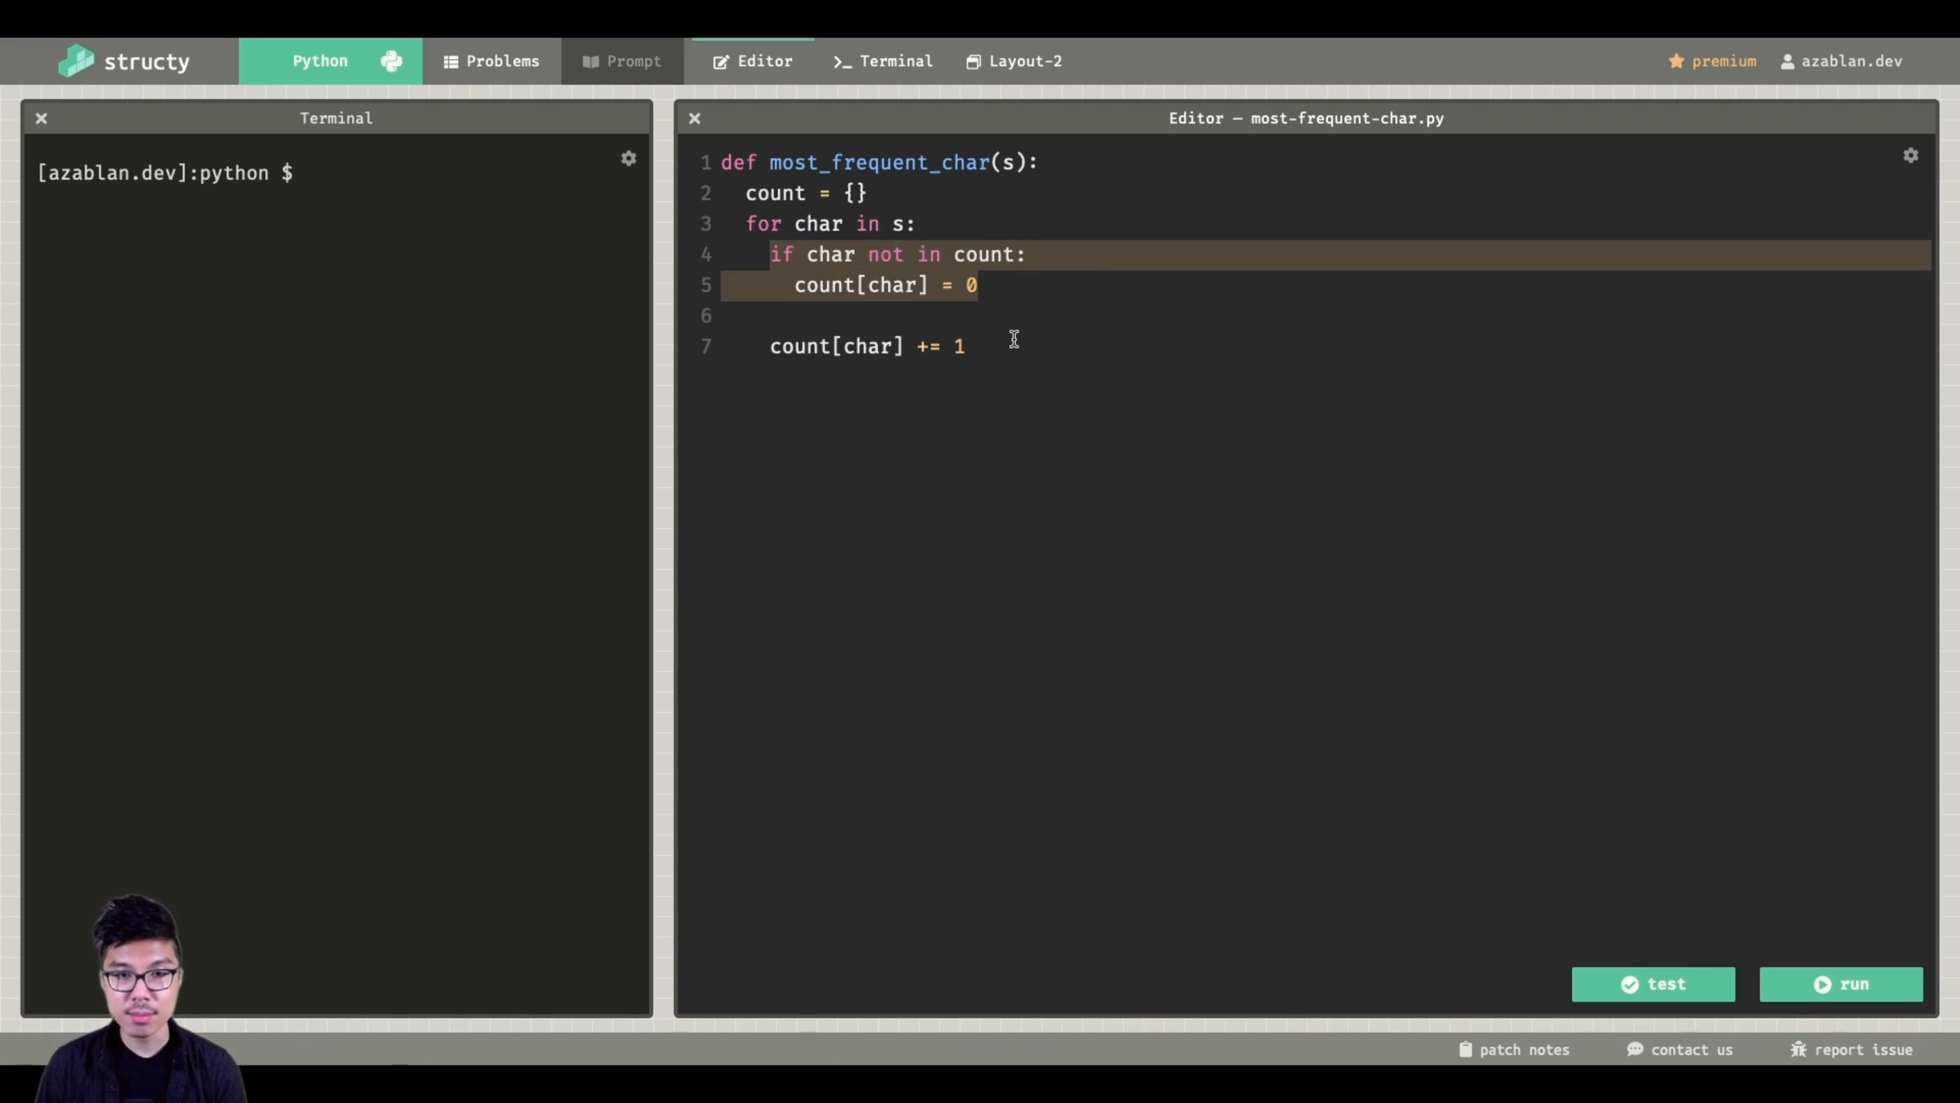The height and width of the screenshot is (1103, 1960).
Task: Open contact us link
Action: pyautogui.click(x=1680, y=1050)
